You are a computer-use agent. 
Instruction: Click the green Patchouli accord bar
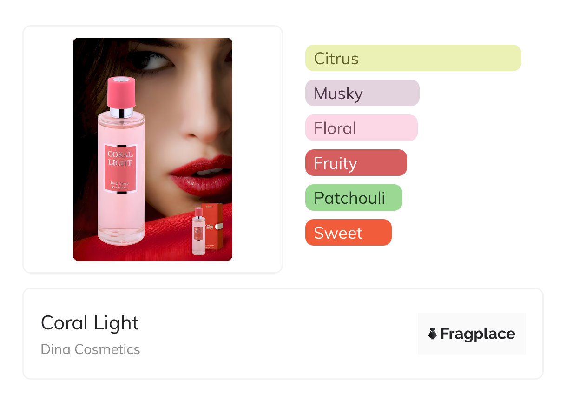click(x=354, y=198)
